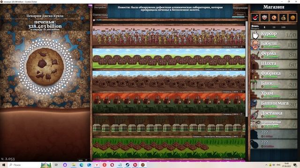The width and height of the screenshot is (300, 168).
Task: Select the first locked ??? building
Action: coord(274,134)
